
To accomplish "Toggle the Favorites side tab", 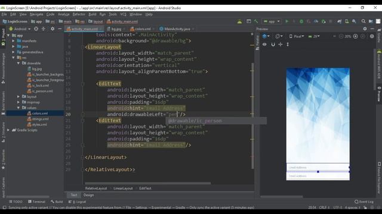I will 3,159.
